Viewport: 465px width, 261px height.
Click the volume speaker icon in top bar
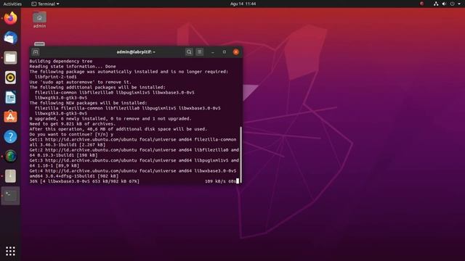(444, 4)
